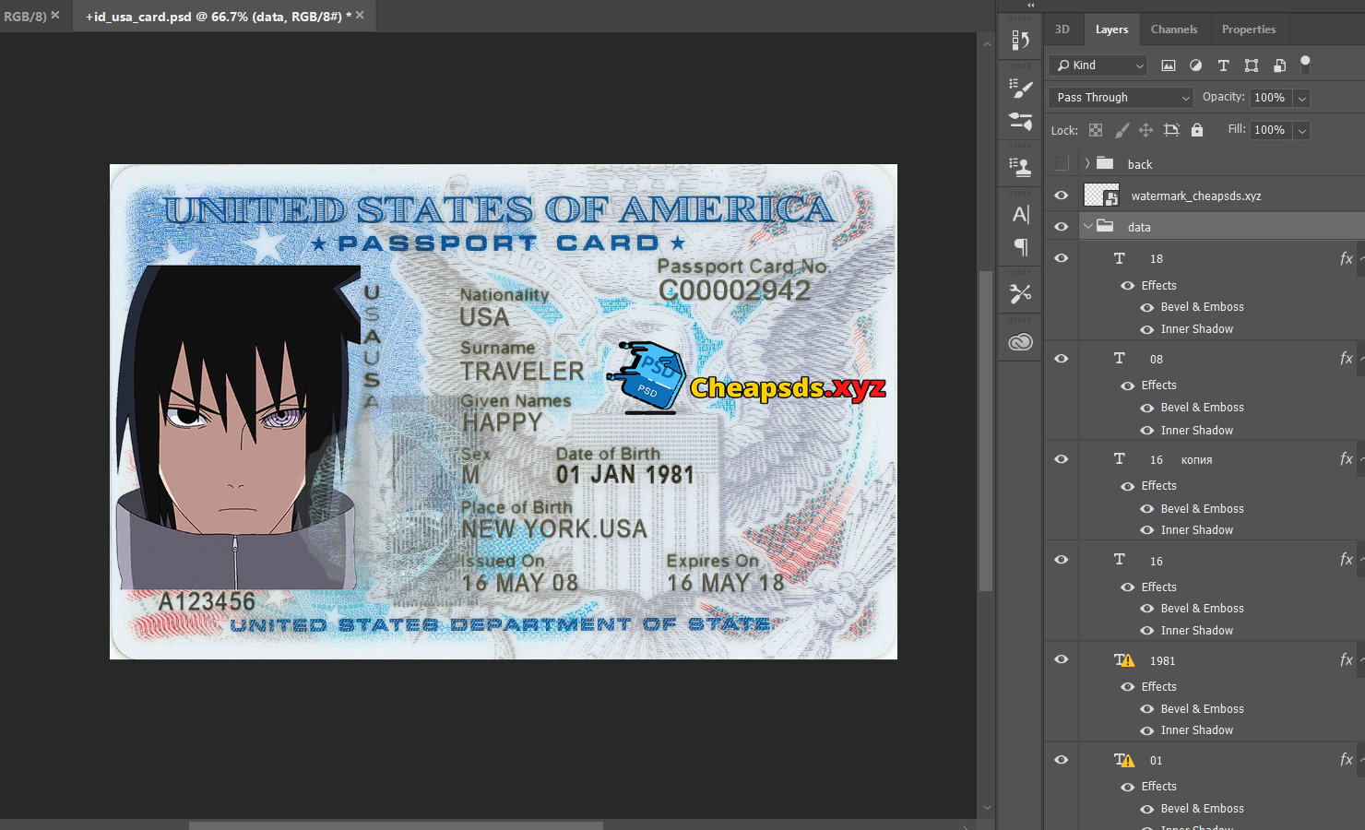
Task: Collapse the 'data' layer group
Action: (x=1087, y=227)
